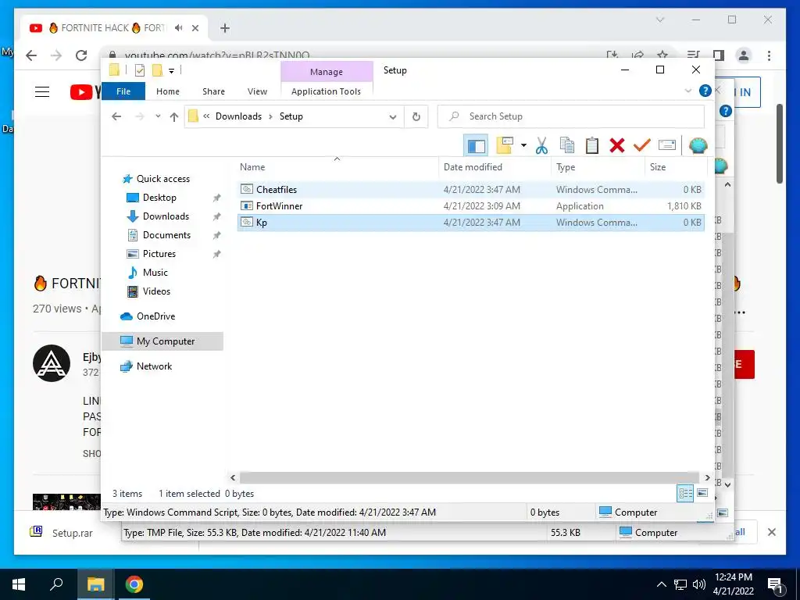The height and width of the screenshot is (600, 800).
Task: Open Documents in the navigation pane
Action: (159, 235)
